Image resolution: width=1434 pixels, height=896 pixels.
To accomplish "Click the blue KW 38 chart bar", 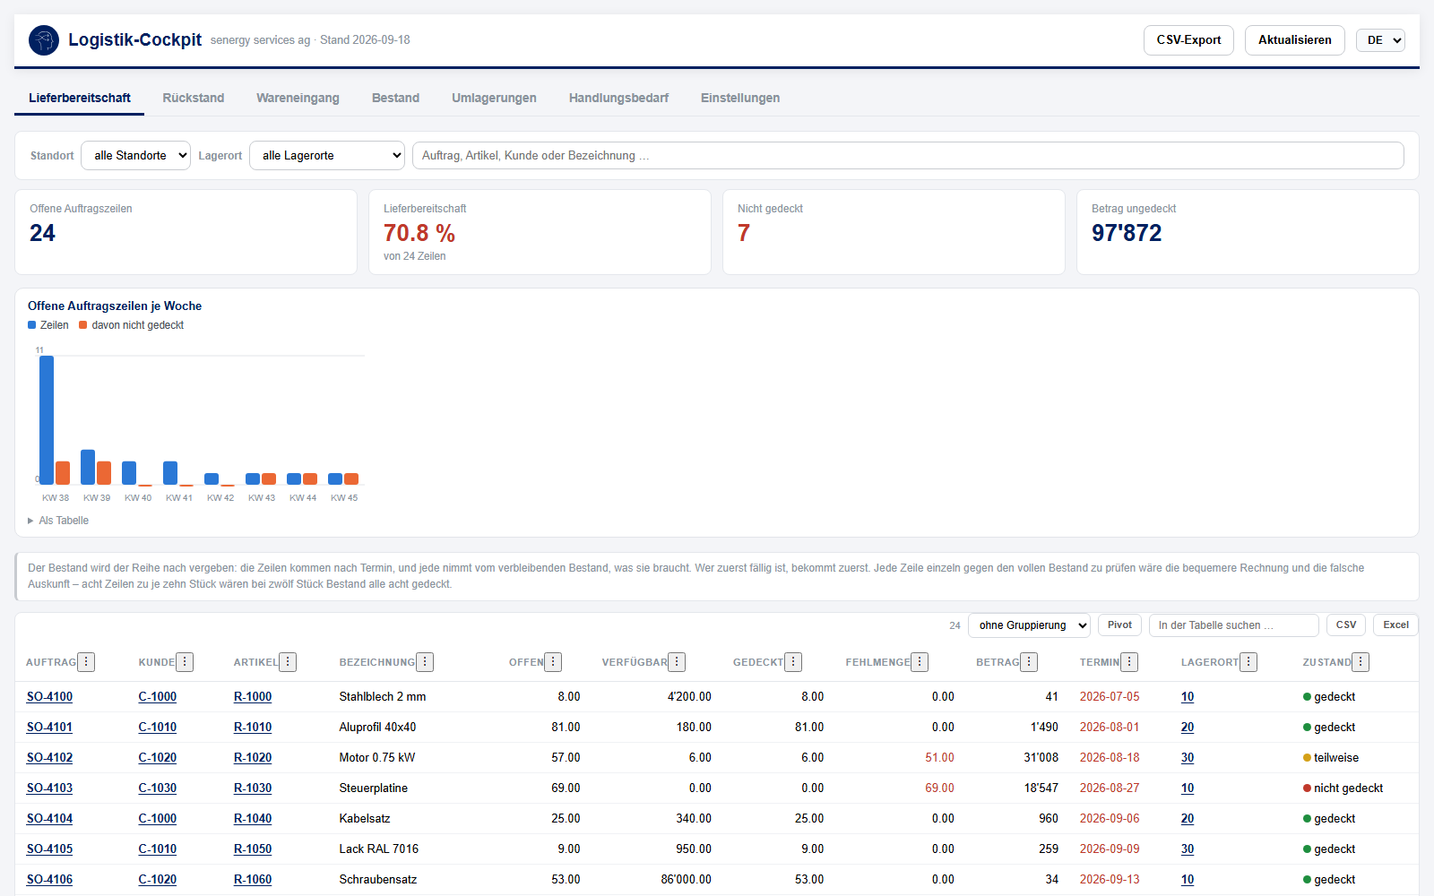I will pyautogui.click(x=47, y=420).
